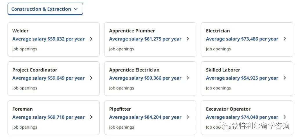Viewport: 299px width, 139px height.
Task: Open Job openings under Apprentice Plumber
Action: (122, 49)
